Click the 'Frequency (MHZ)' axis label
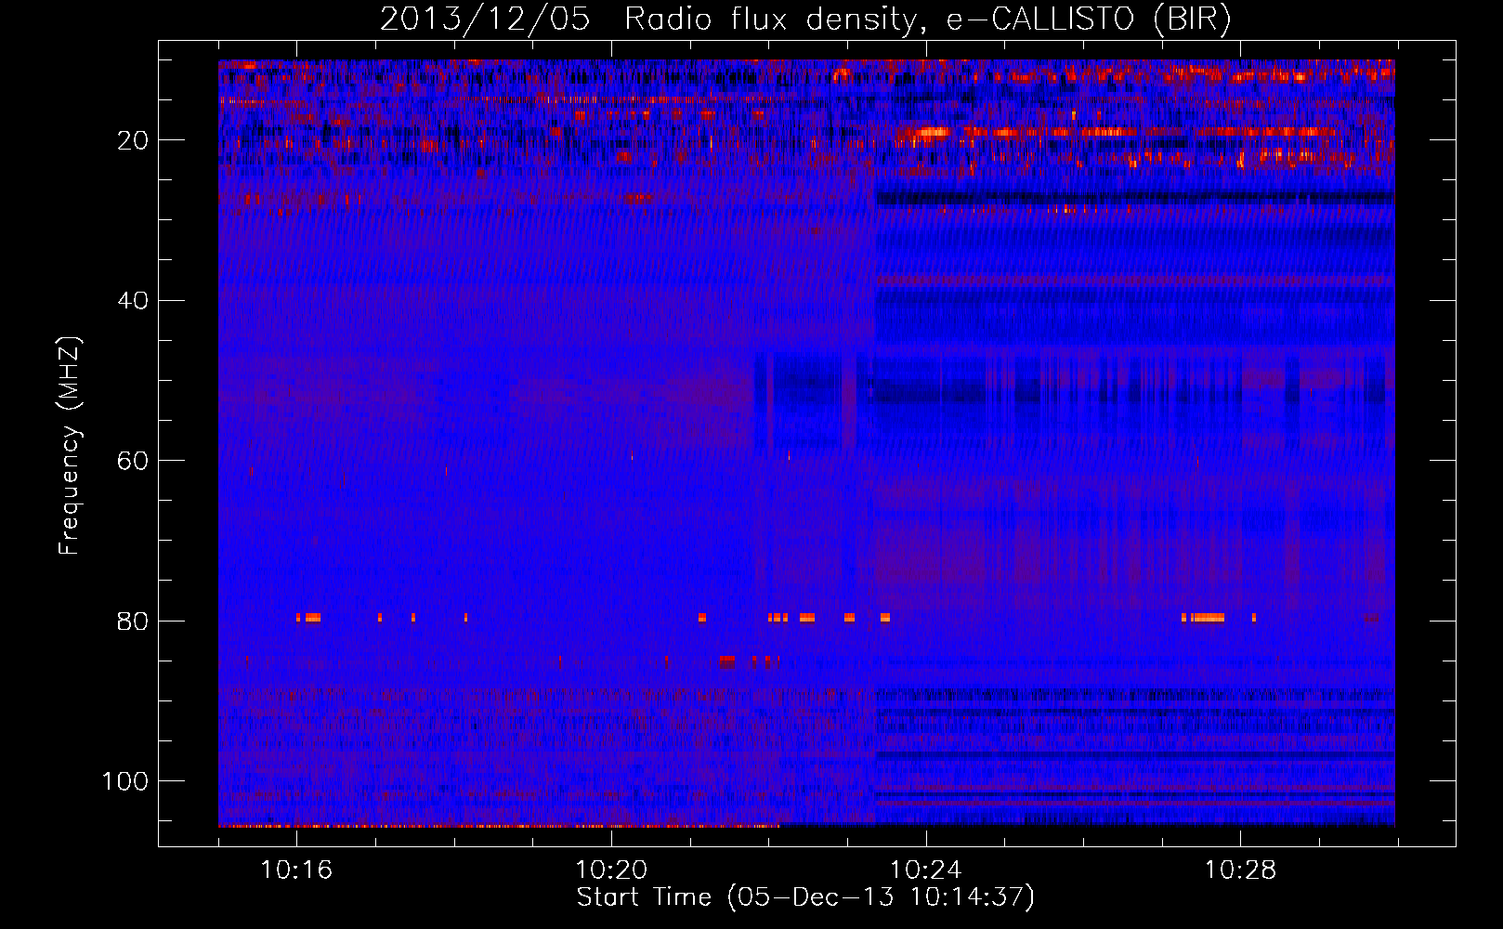Viewport: 1503px width, 929px height. coord(71,446)
